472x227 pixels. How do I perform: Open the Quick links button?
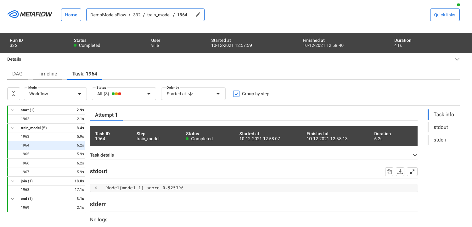coord(444,15)
